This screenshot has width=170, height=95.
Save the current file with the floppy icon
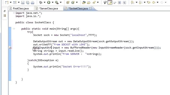pyautogui.click(x=23, y=2)
